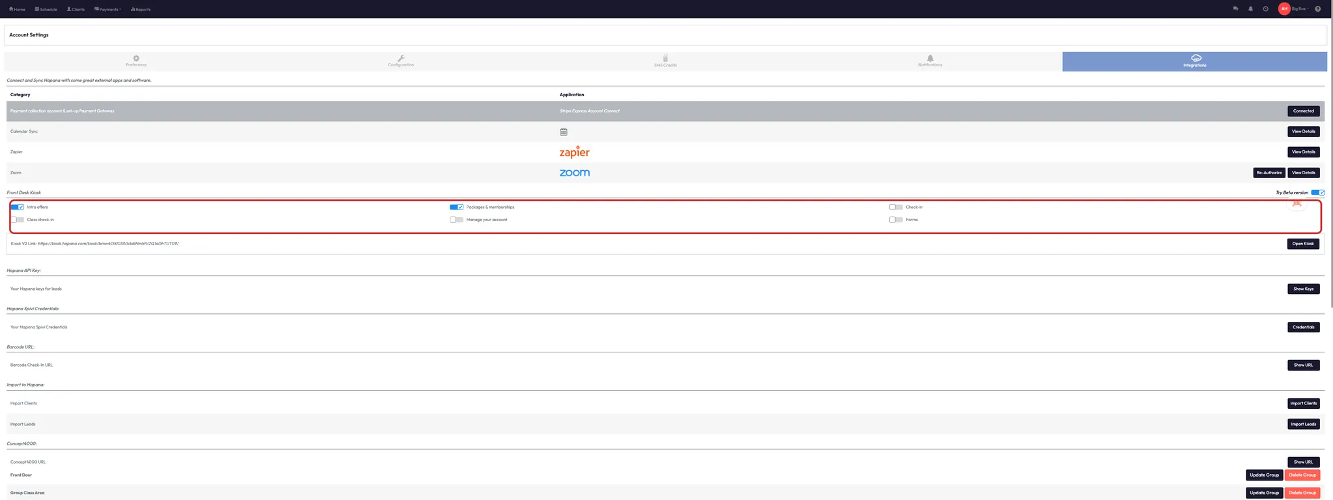Click the Category column header
This screenshot has height=500, width=1333.
[20, 95]
